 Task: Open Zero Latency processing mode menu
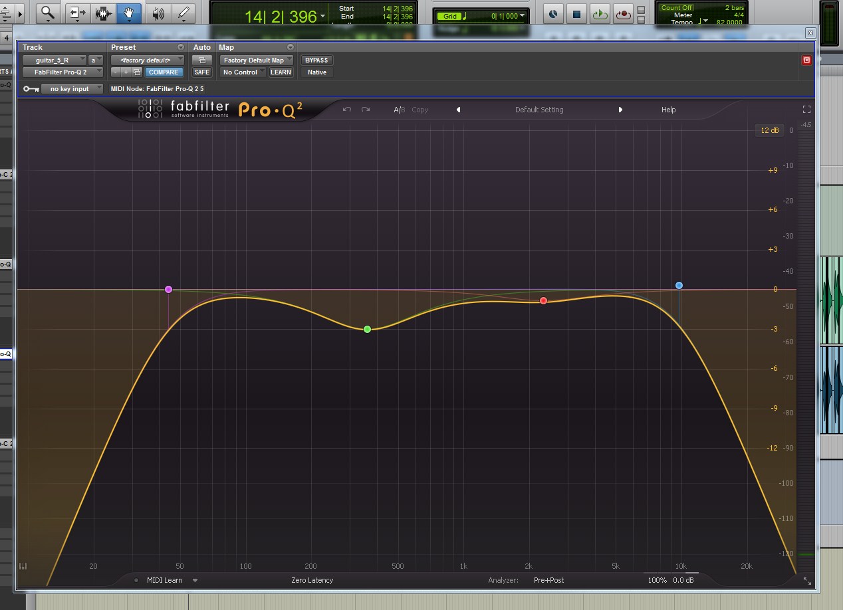[x=312, y=580]
